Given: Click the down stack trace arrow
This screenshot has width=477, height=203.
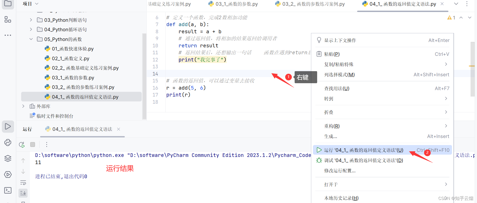Looking at the screenshot, I should (x=23, y=171).
